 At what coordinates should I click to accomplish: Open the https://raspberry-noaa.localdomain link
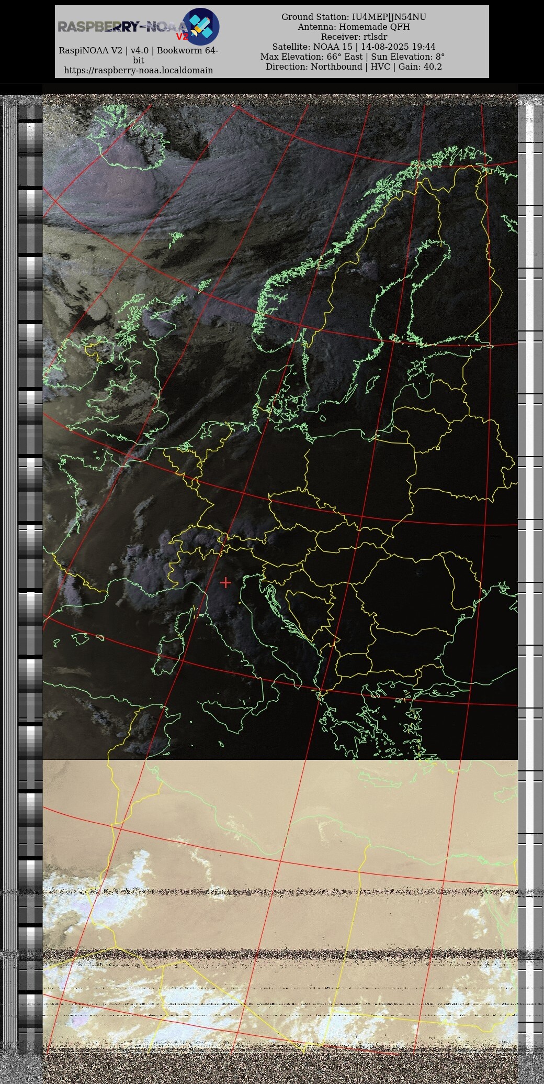pyautogui.click(x=139, y=70)
